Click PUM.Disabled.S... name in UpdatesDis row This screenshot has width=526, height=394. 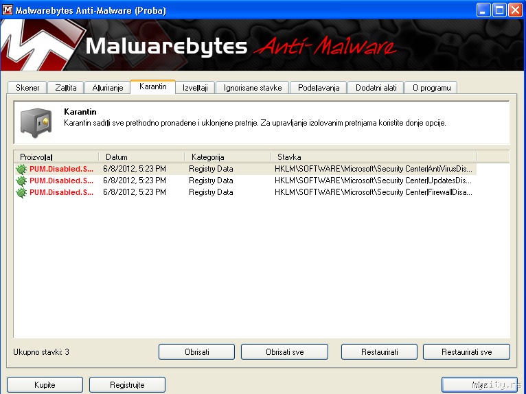coord(61,181)
